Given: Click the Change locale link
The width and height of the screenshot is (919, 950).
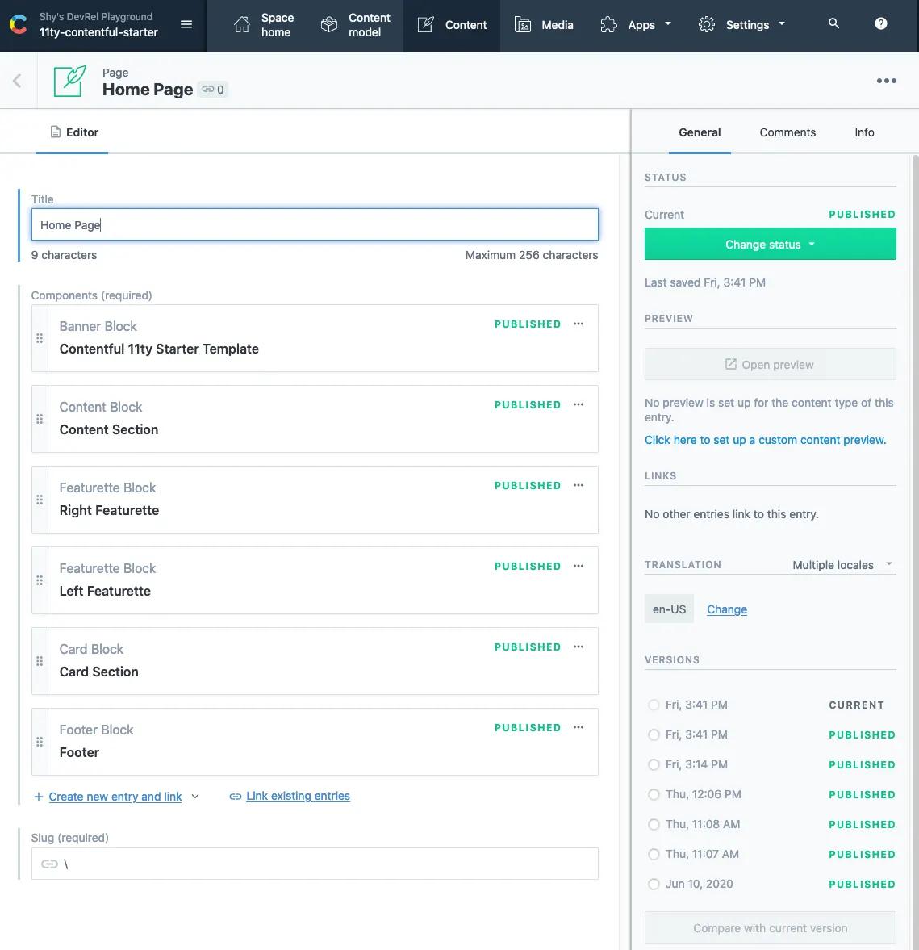Looking at the screenshot, I should pyautogui.click(x=727, y=609).
